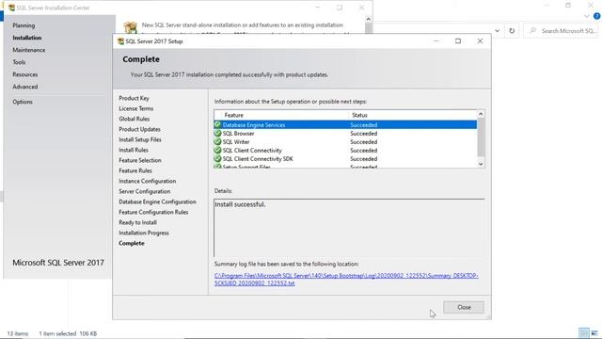Image resolution: width=602 pixels, height=339 pixels.
Task: Click the License Terms step
Action: 135,108
